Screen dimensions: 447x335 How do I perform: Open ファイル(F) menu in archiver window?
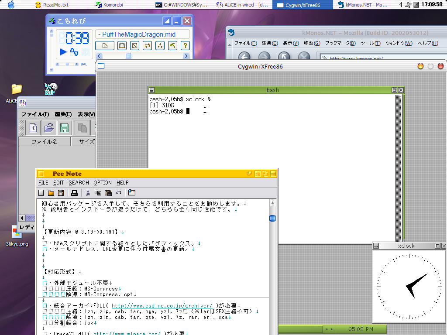35,114
